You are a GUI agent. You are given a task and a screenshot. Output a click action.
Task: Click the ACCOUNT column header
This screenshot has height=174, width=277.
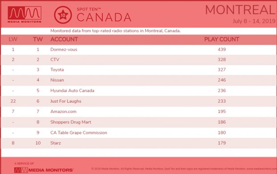coord(64,39)
